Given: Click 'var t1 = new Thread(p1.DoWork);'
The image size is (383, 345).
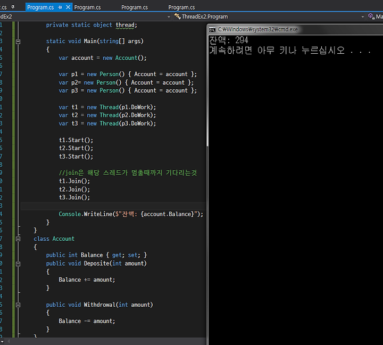Looking at the screenshot, I should click(x=107, y=107).
